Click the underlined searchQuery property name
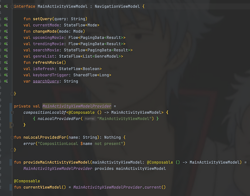The image size is (250, 196). pyautogui.click(x=46, y=81)
